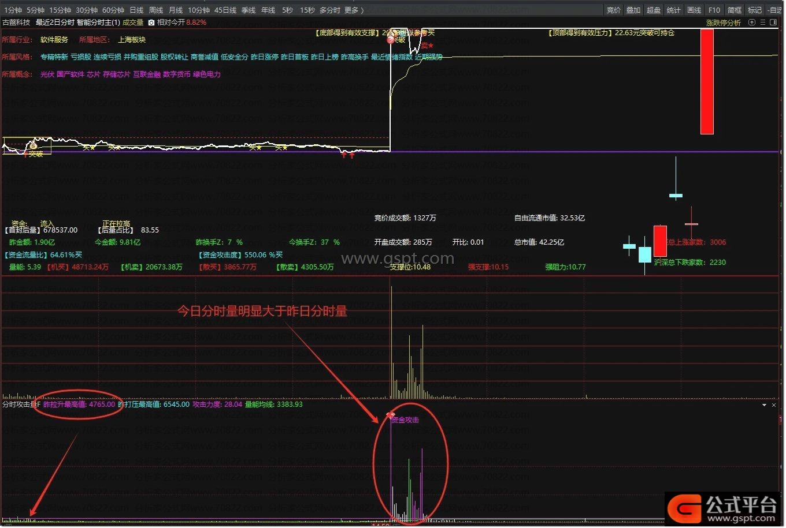786x528 pixels.
Task: Select the 45日线 period tab
Action: [225, 10]
